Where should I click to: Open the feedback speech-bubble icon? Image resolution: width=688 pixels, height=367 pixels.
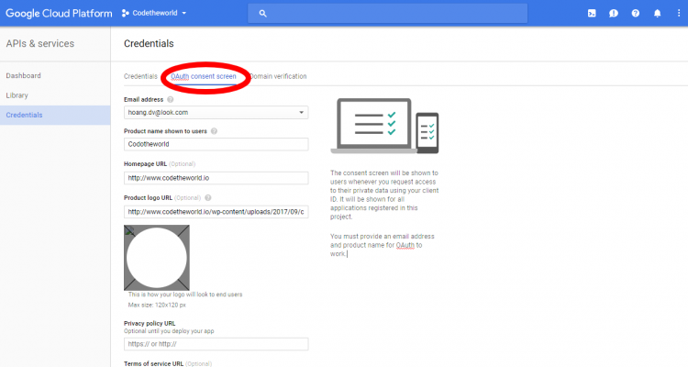pyautogui.click(x=614, y=13)
